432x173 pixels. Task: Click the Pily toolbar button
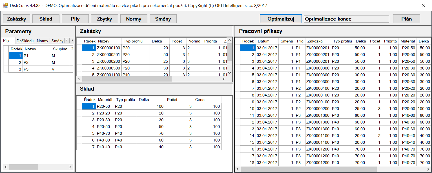75,19
